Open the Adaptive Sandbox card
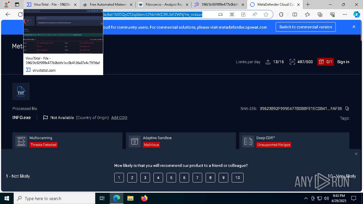 point(181,141)
